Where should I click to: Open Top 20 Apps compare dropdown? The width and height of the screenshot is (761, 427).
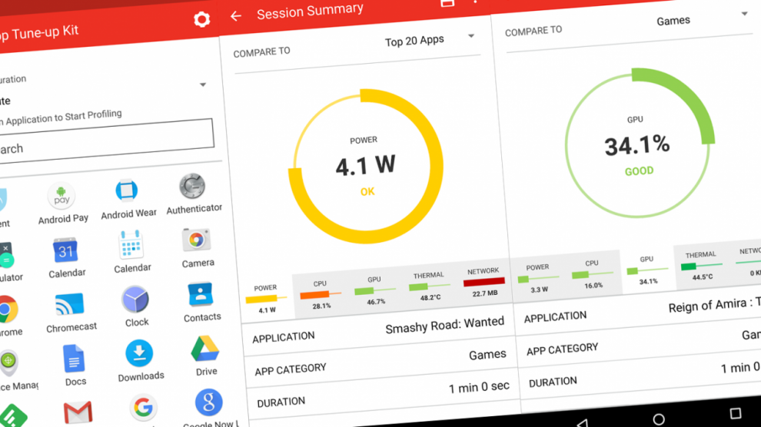tap(430, 39)
